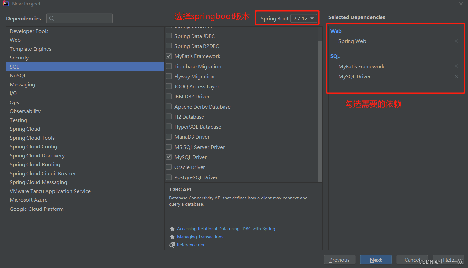Select the VMware Tanzu Application Service category
The width and height of the screenshot is (468, 268).
point(85,191)
